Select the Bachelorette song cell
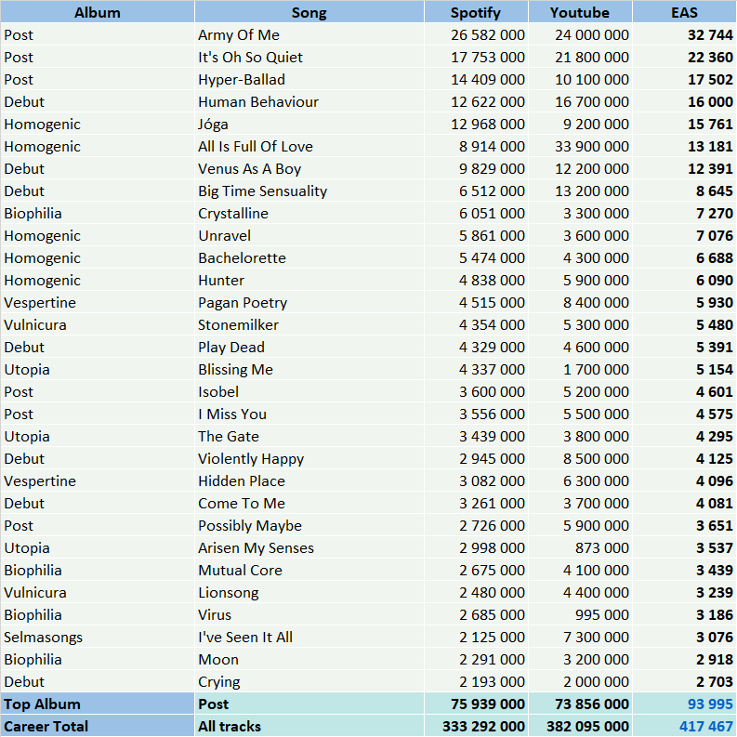Viewport: 737px width, 737px height. (x=309, y=258)
